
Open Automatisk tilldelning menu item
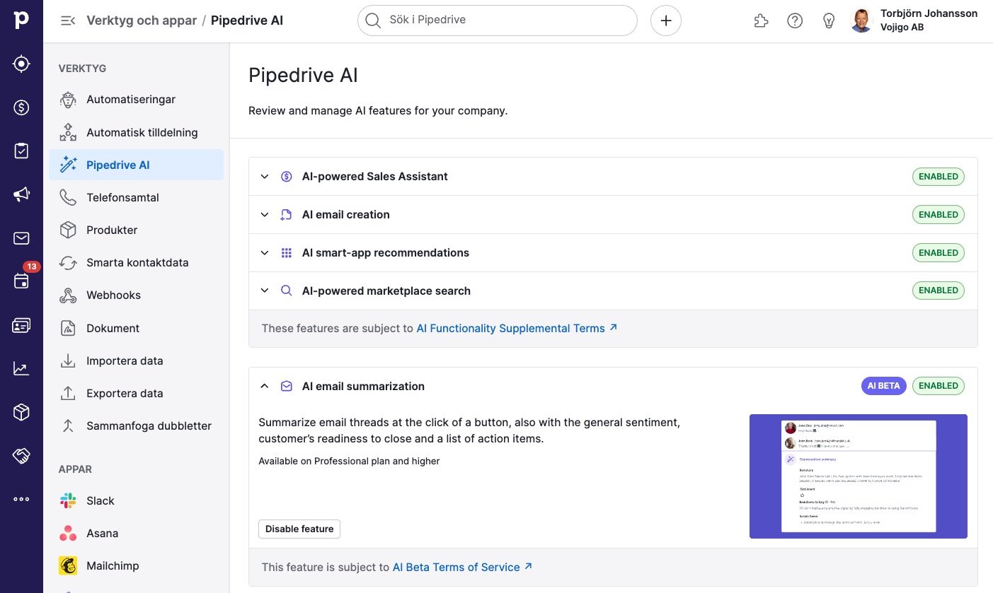click(136, 132)
